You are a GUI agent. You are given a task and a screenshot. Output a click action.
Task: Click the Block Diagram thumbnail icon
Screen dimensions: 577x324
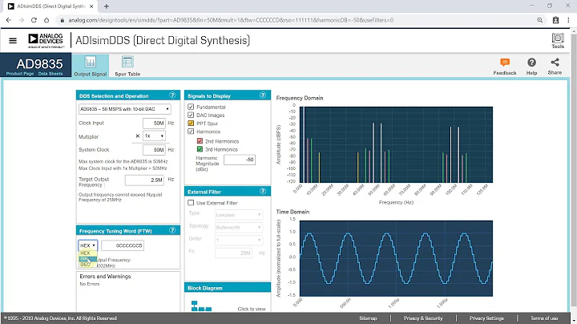tap(201, 306)
